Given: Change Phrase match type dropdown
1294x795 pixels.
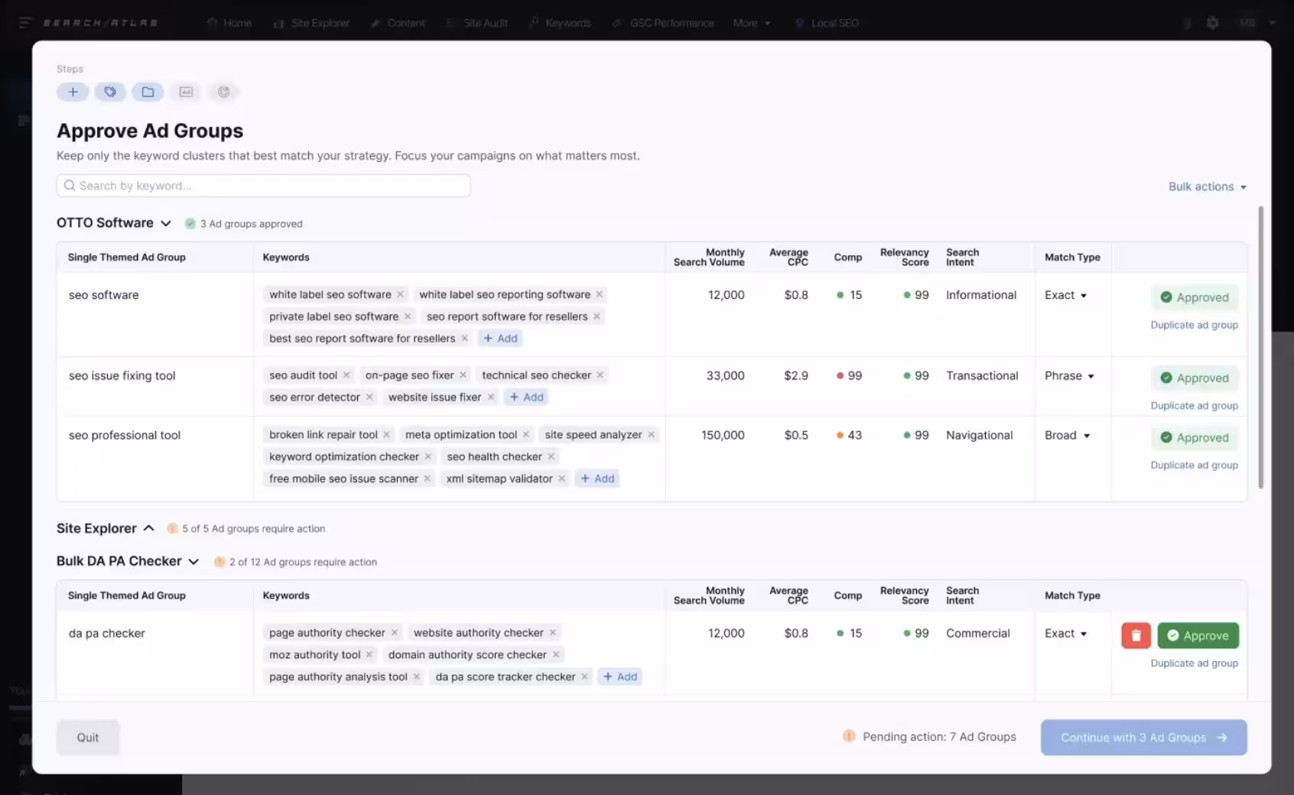Looking at the screenshot, I should click(1069, 376).
